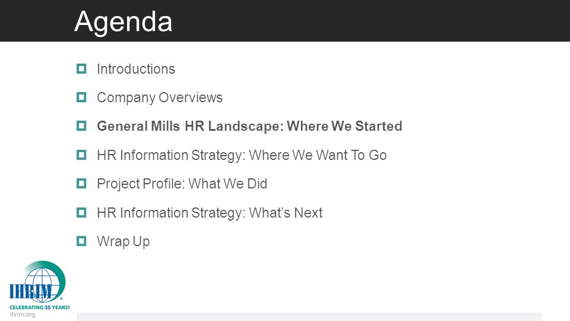Select the Company Overviews text
This screenshot has height=321, width=570.
(x=160, y=97)
